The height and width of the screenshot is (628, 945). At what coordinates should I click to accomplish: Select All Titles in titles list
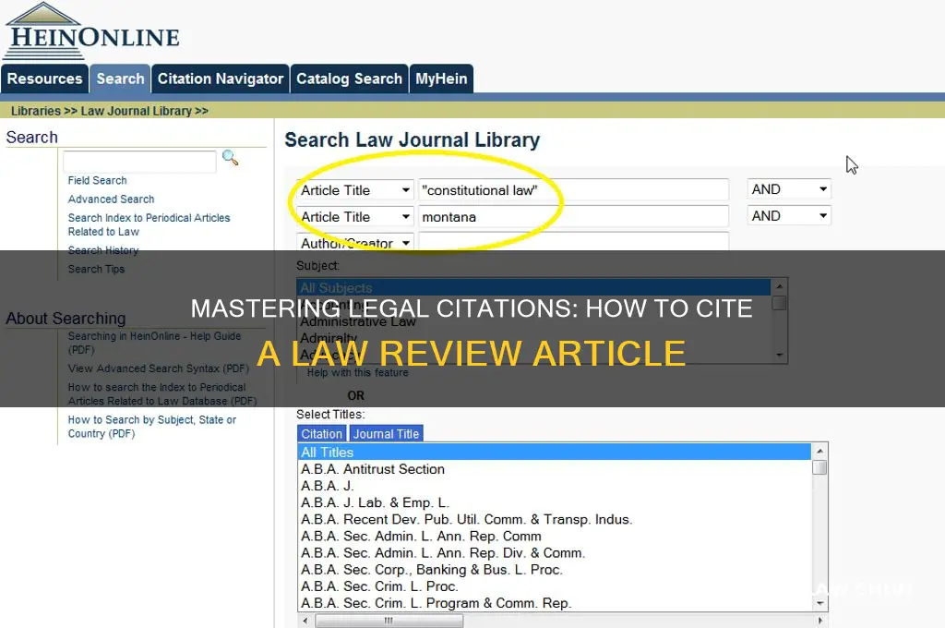(555, 453)
